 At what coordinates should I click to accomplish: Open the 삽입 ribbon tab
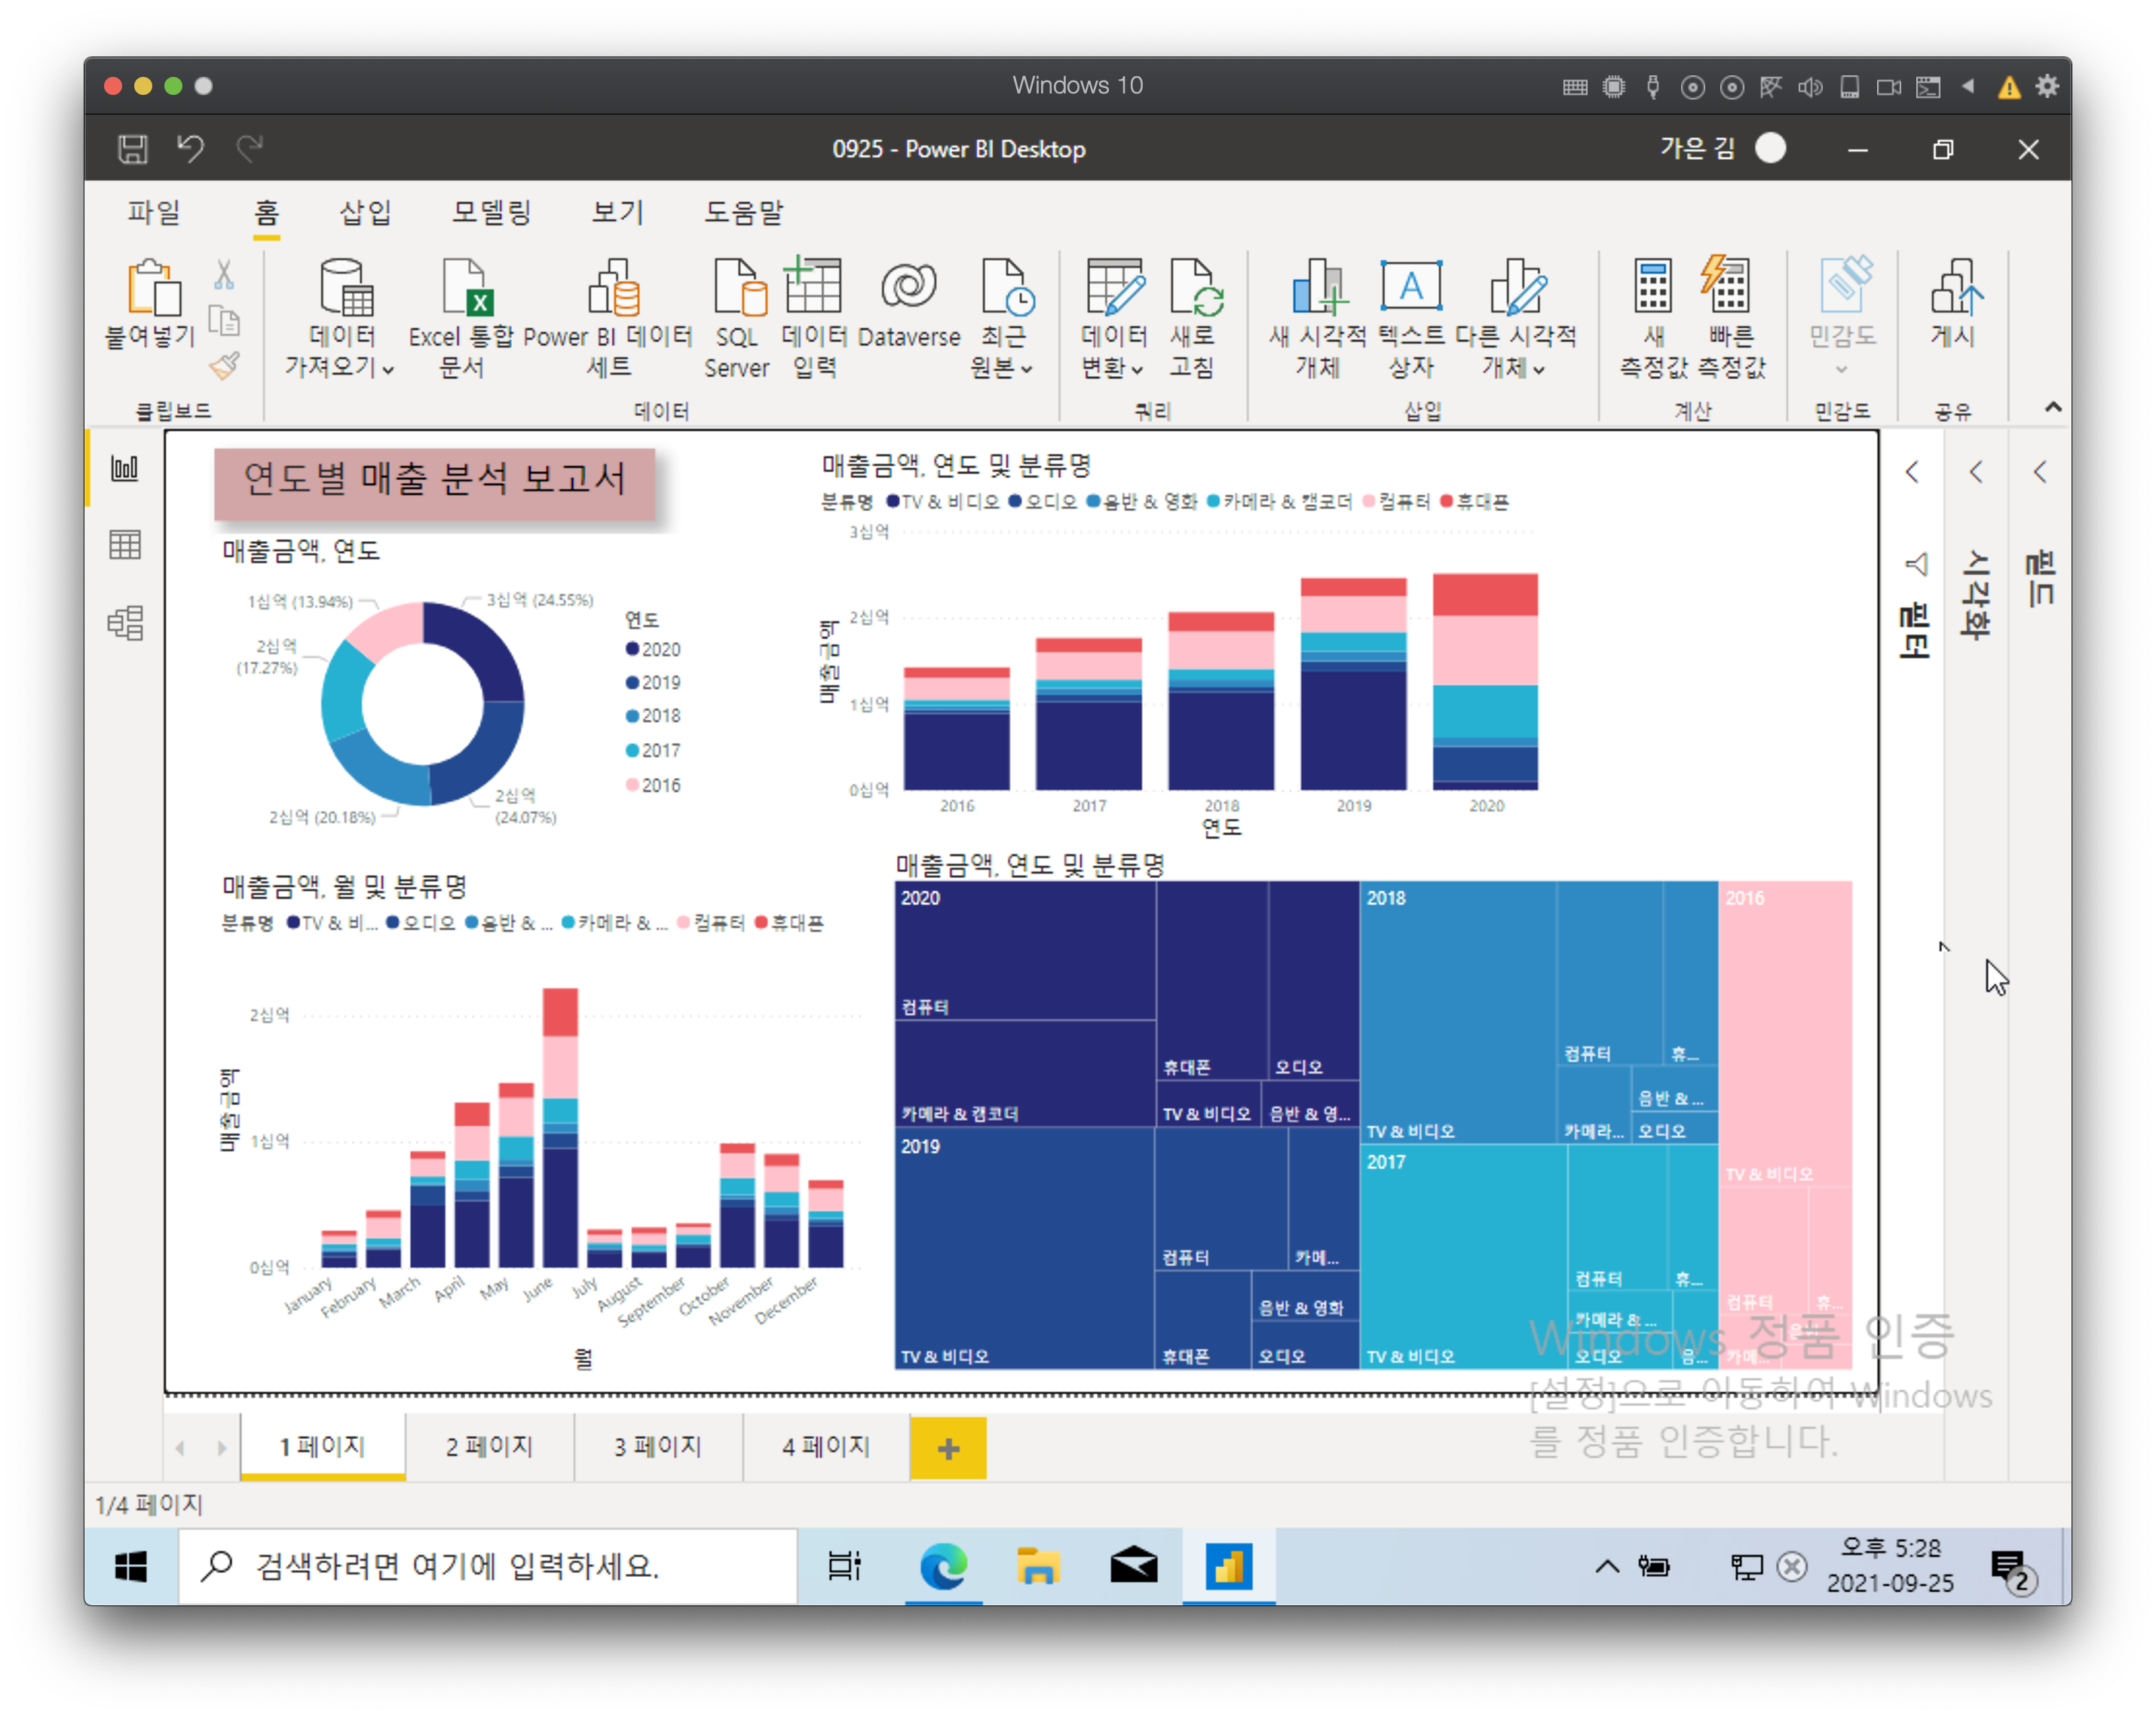(365, 212)
